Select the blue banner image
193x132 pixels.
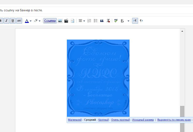point(98,78)
